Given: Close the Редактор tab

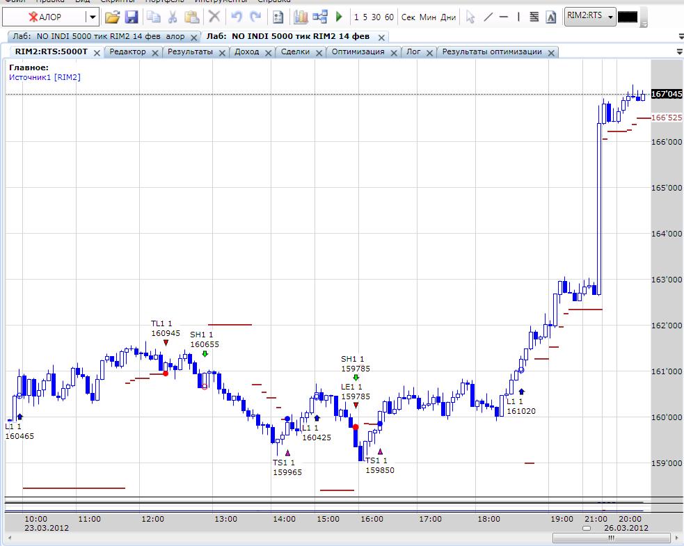Looking at the screenshot, I should (x=155, y=53).
